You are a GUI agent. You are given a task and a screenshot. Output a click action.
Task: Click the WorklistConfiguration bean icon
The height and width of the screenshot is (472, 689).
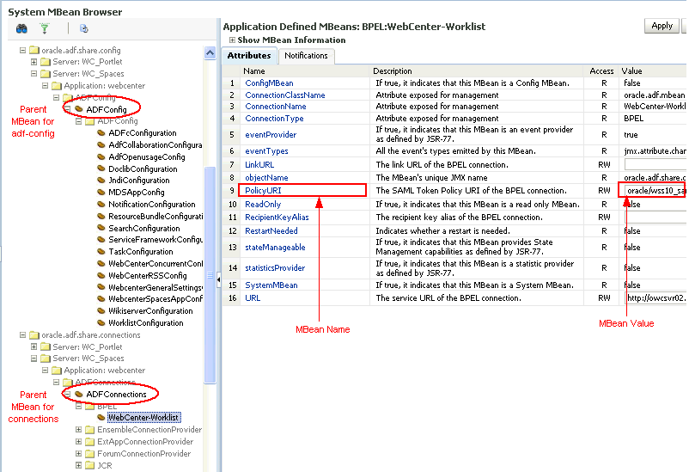click(101, 322)
